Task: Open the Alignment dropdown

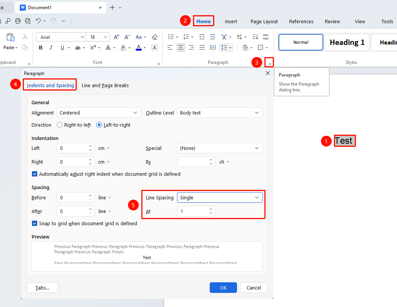Action: point(99,113)
